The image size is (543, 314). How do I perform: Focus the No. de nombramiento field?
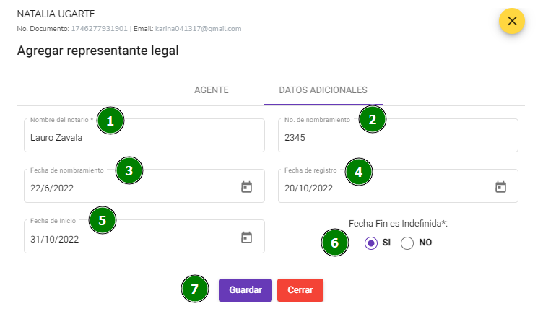(399, 136)
